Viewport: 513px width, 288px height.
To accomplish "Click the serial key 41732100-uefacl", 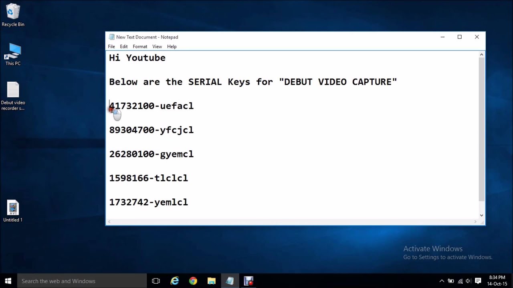I will click(151, 106).
